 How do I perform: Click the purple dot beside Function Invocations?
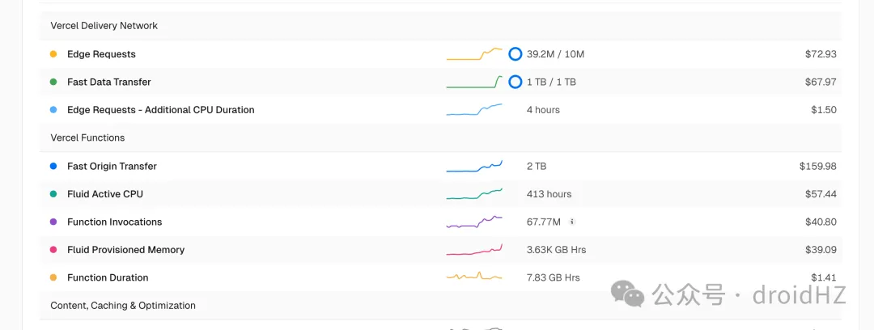pyautogui.click(x=53, y=222)
